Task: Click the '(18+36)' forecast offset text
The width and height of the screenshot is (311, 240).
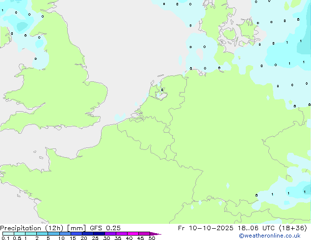Action: pyautogui.click(x=293, y=228)
